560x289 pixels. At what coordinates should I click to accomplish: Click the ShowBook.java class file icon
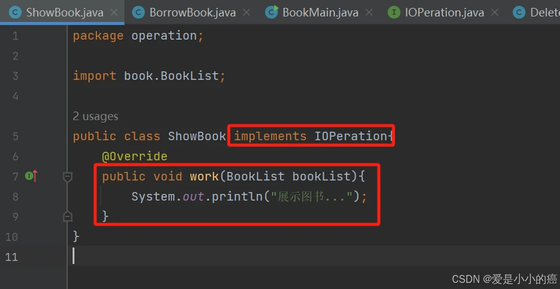15,12
